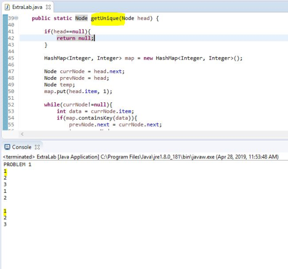Click the terminated ExtraLab launch description

pyautogui.click(x=141, y=157)
